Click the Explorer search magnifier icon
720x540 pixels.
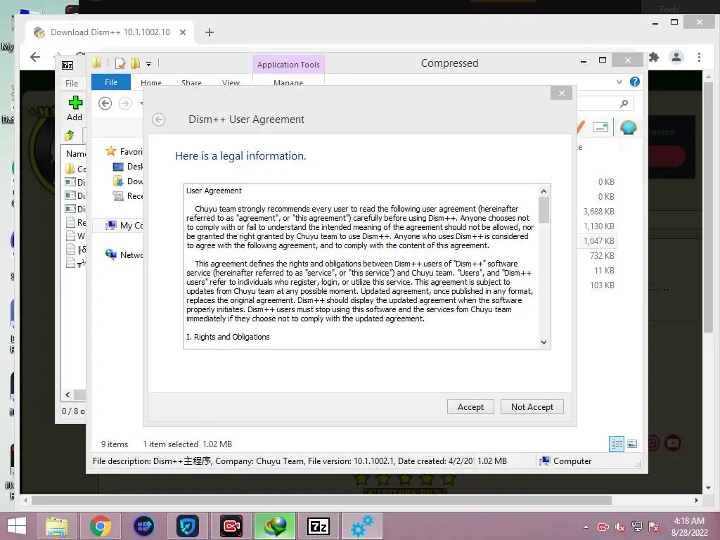tap(624, 104)
